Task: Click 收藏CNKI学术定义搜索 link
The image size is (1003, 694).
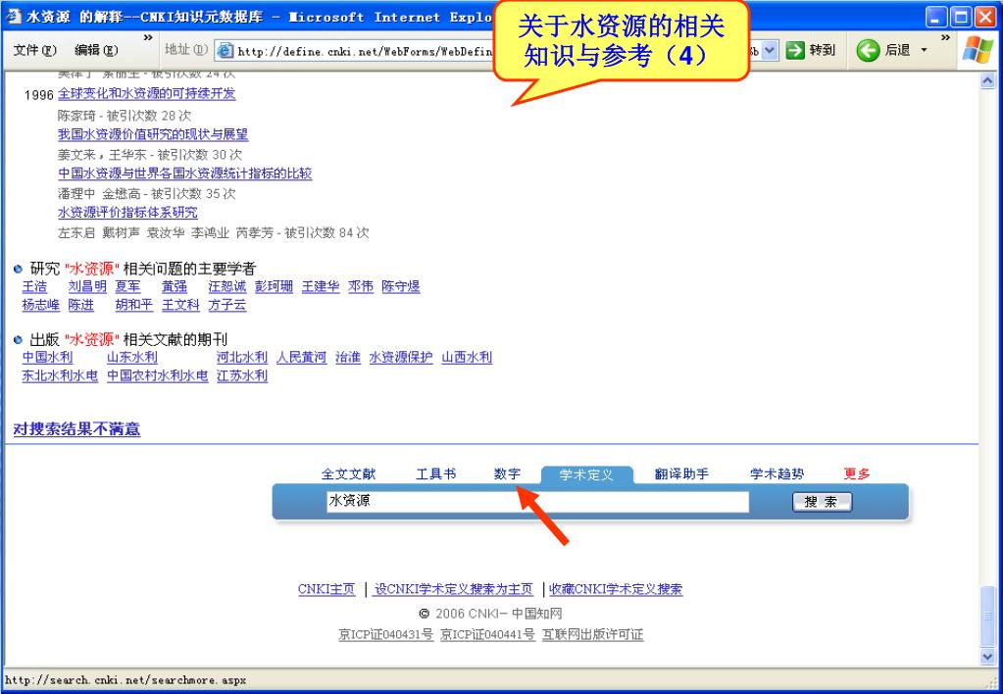Action: click(x=616, y=589)
